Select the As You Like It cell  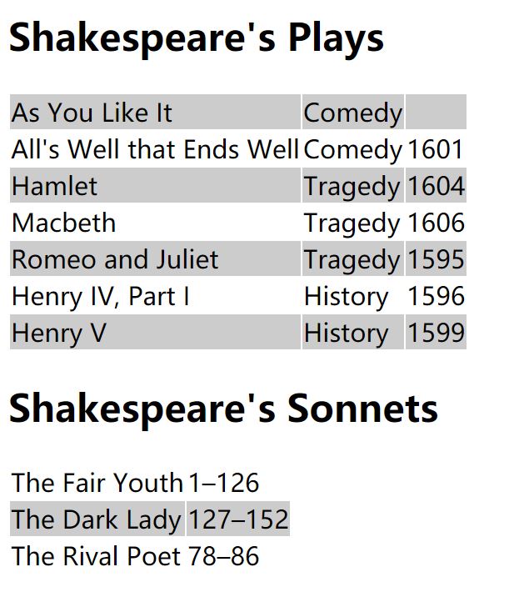pyautogui.click(x=156, y=112)
